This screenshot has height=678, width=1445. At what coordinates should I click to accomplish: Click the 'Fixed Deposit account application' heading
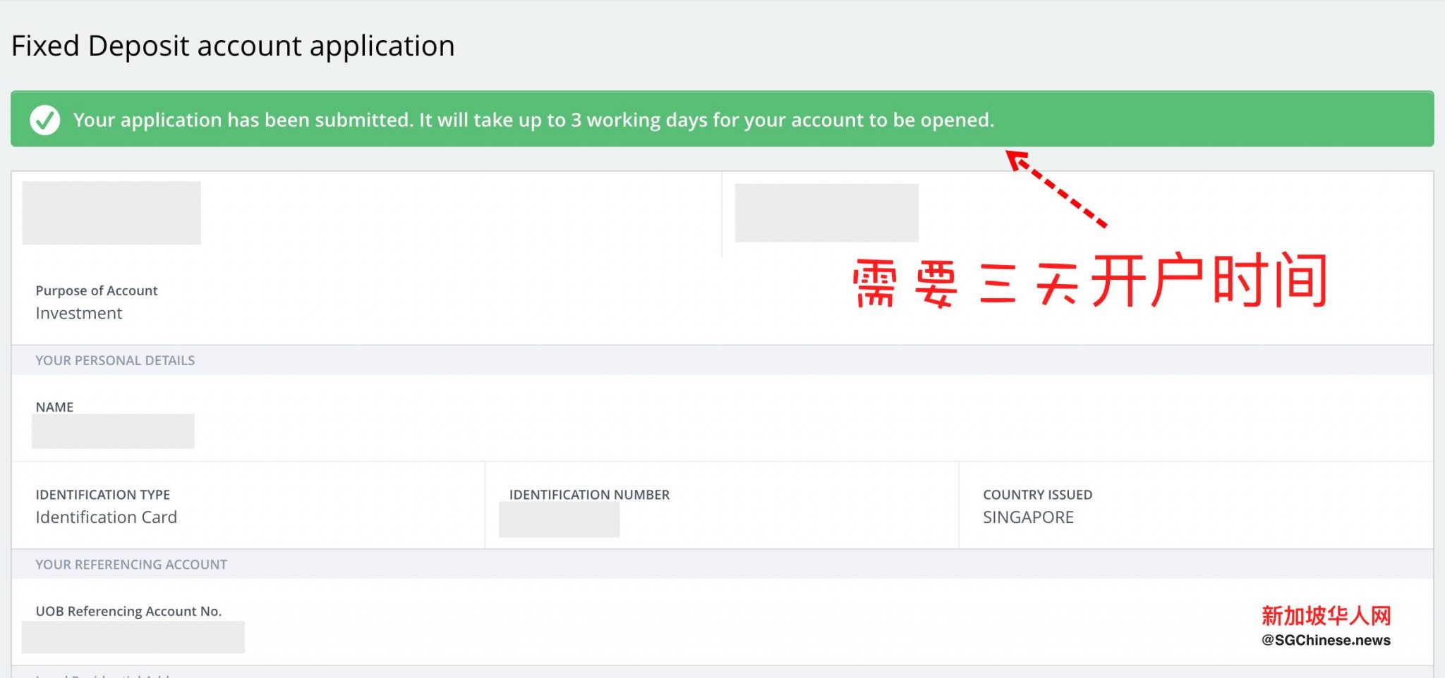233,47
